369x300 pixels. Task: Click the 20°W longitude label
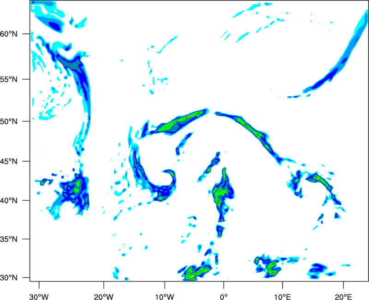(104, 297)
